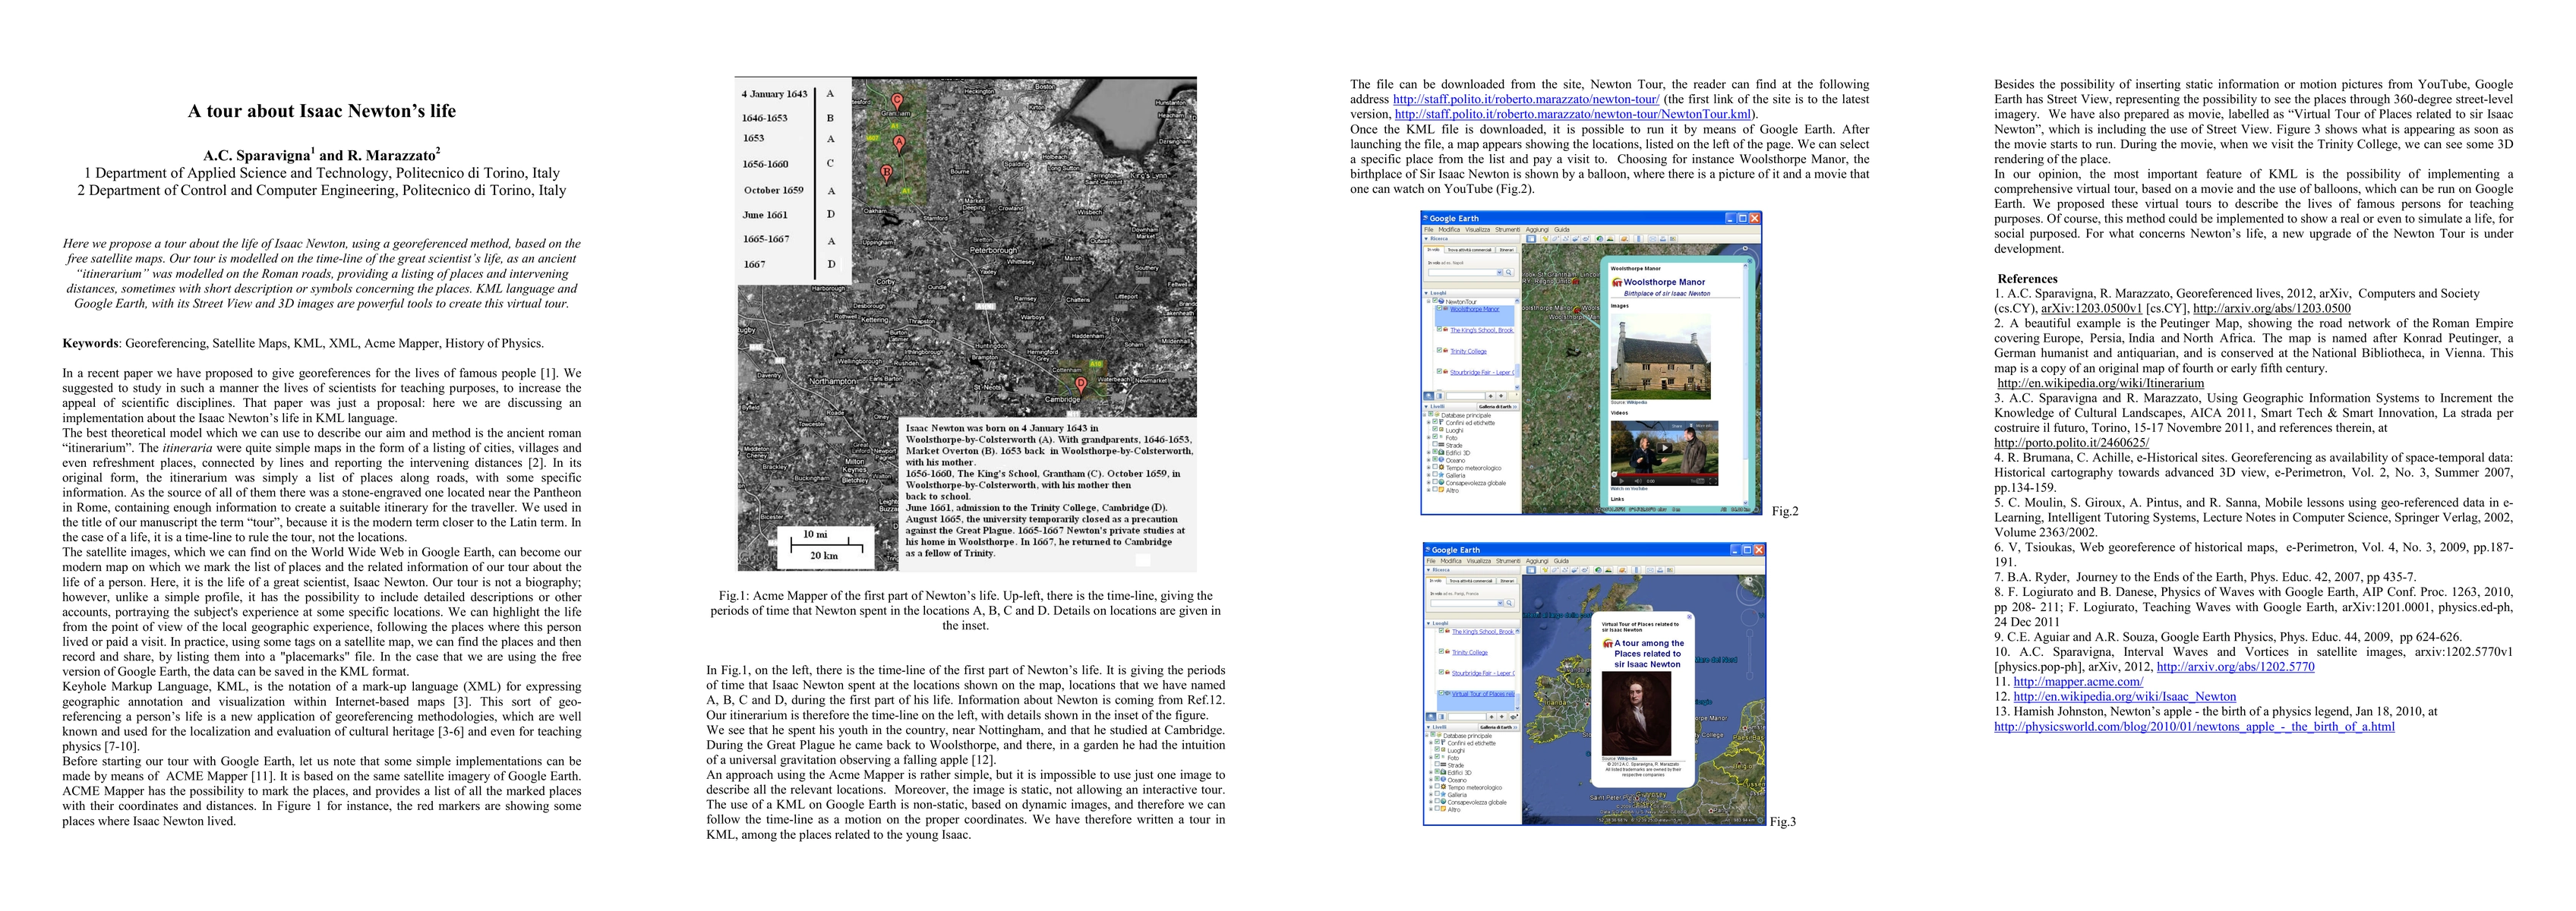Open the Strumenti menu in Fig.2 Google Earth

[1508, 230]
